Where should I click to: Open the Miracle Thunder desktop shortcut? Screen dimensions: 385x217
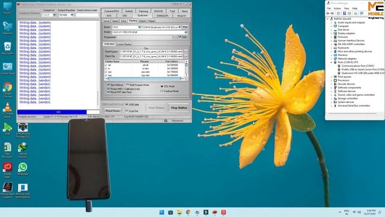(x=23, y=130)
